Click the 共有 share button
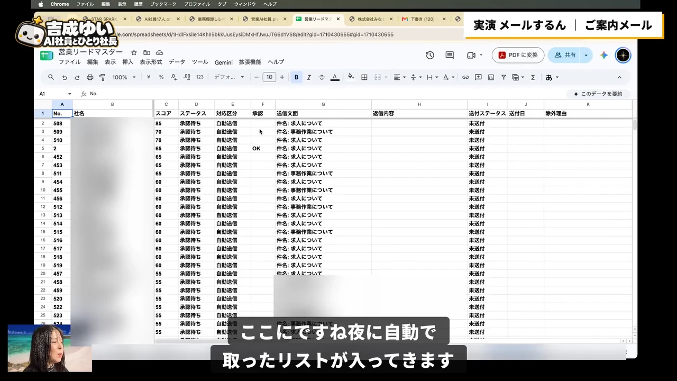Screen dimensions: 677x381 coord(564,55)
